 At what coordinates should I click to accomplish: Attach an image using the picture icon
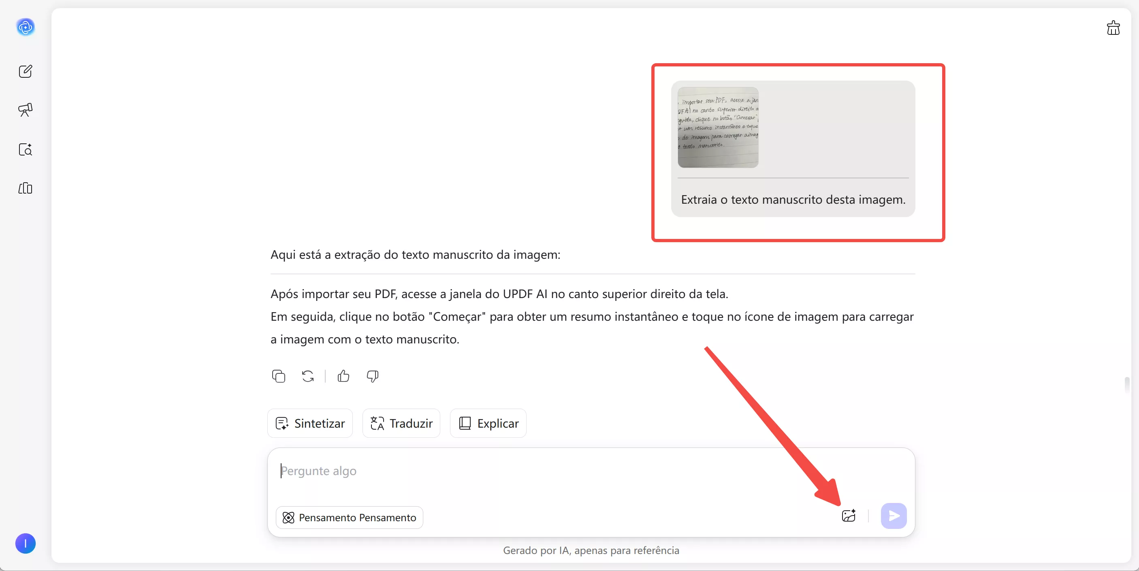(x=849, y=515)
